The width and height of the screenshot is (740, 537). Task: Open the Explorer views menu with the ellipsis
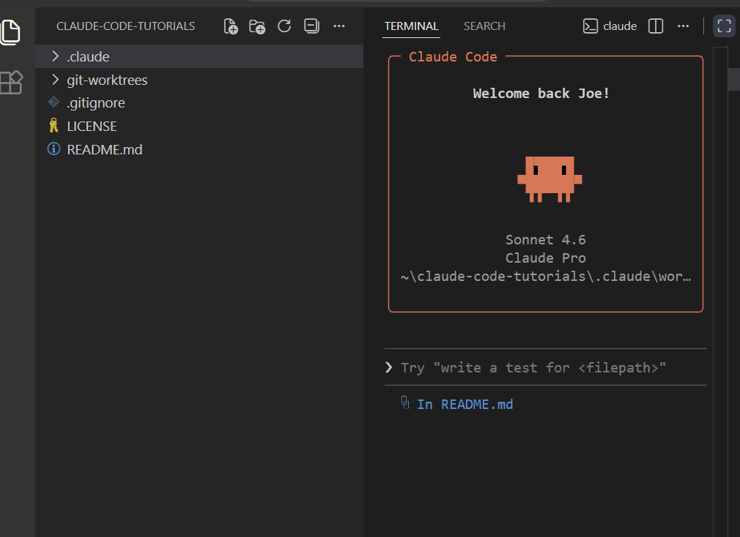click(338, 26)
